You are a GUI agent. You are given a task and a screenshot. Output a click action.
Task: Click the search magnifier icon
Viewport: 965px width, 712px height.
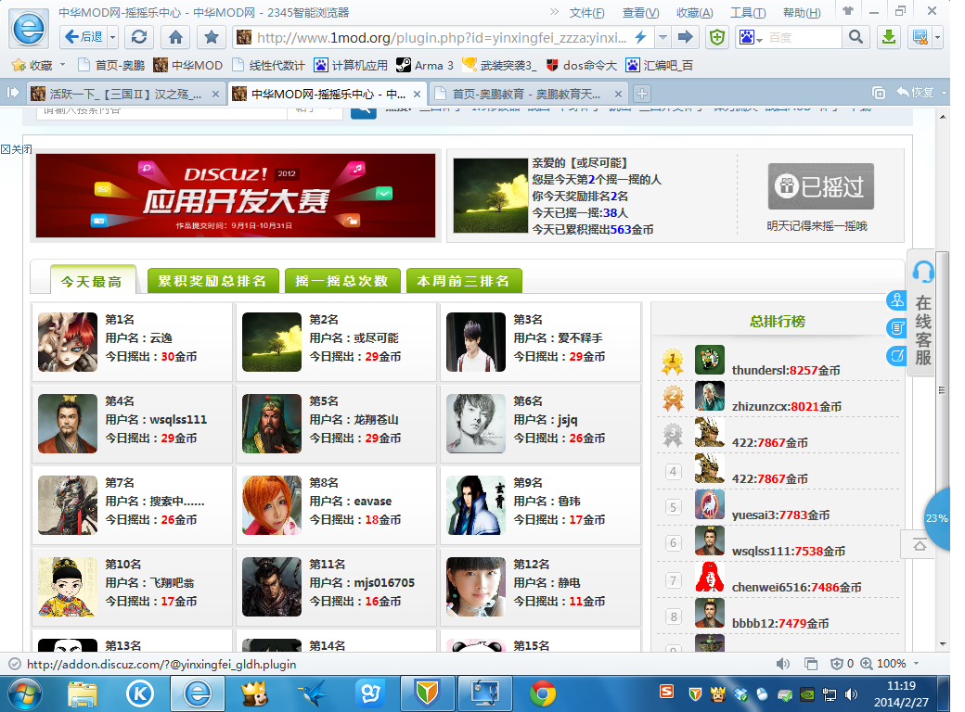[855, 37]
